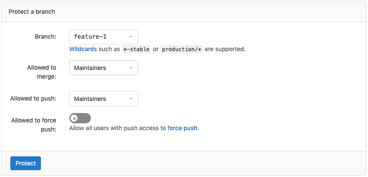The width and height of the screenshot is (368, 177).
Task: Click the 'are supported.' hint text
Action: 225,49
